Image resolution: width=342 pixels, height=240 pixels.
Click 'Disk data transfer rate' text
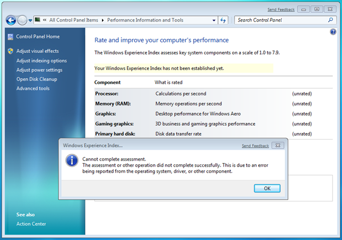pyautogui.click(x=178, y=134)
